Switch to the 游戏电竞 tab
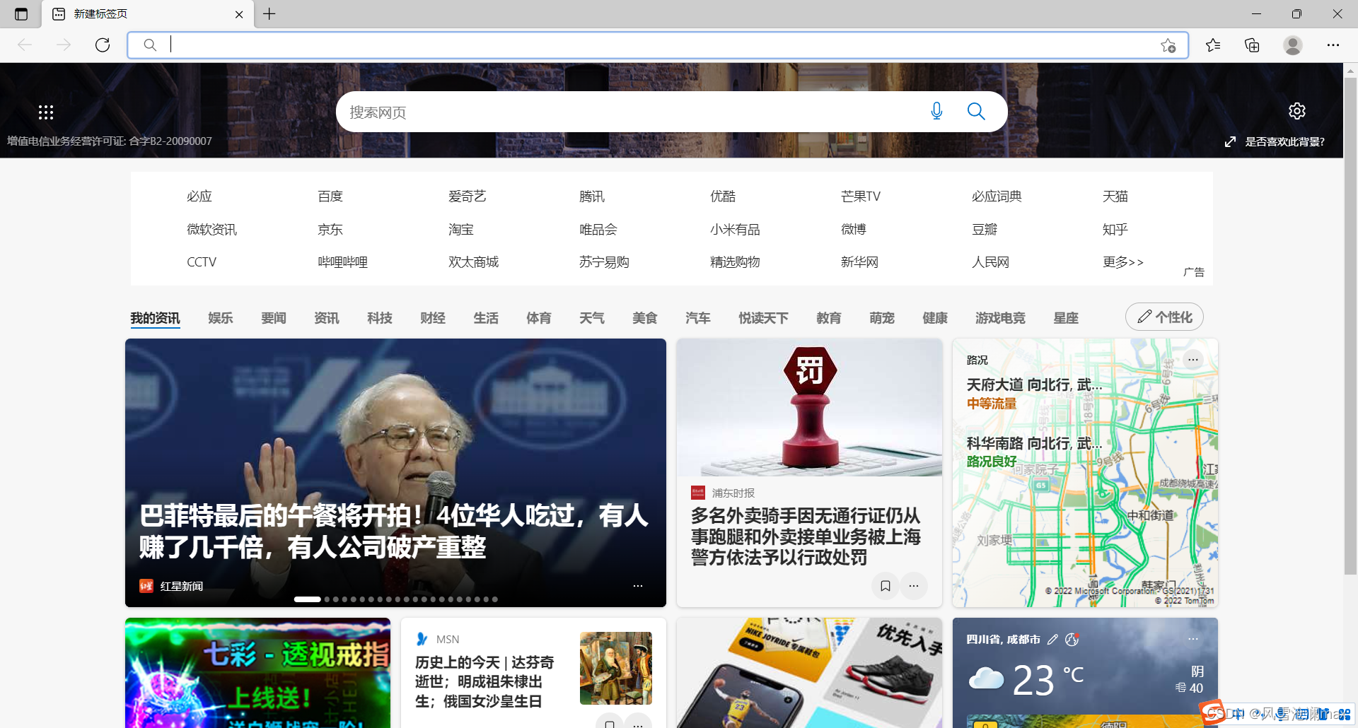 click(x=1000, y=318)
